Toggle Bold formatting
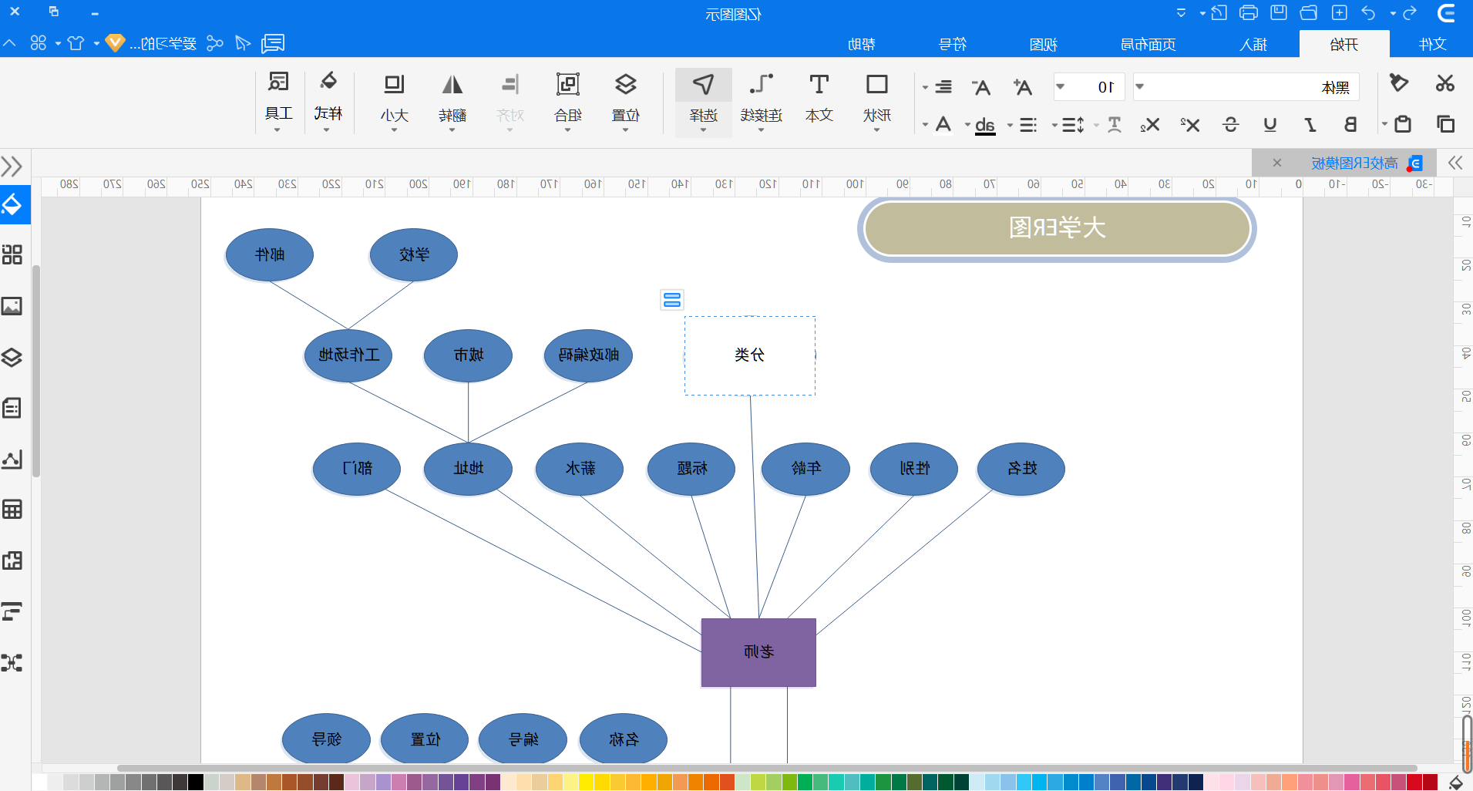This screenshot has width=1473, height=791. tap(1350, 125)
